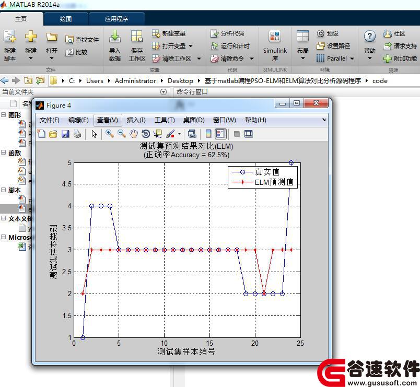The height and width of the screenshot is (387, 420).
Task: Click Link Plot icon in figure toolbar
Action: [x=192, y=134]
